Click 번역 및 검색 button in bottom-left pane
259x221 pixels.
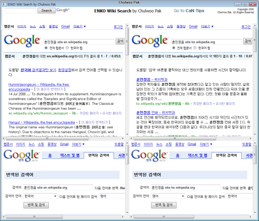pyautogui.click(x=36, y=205)
